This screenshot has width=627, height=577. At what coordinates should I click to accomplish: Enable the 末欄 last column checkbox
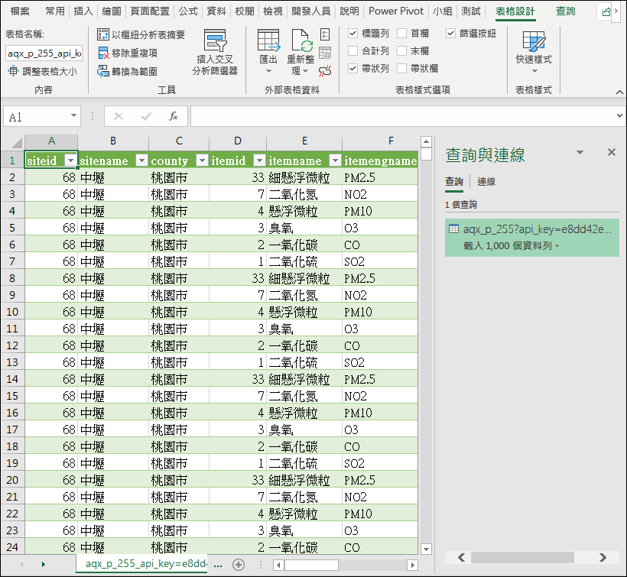pyautogui.click(x=402, y=50)
